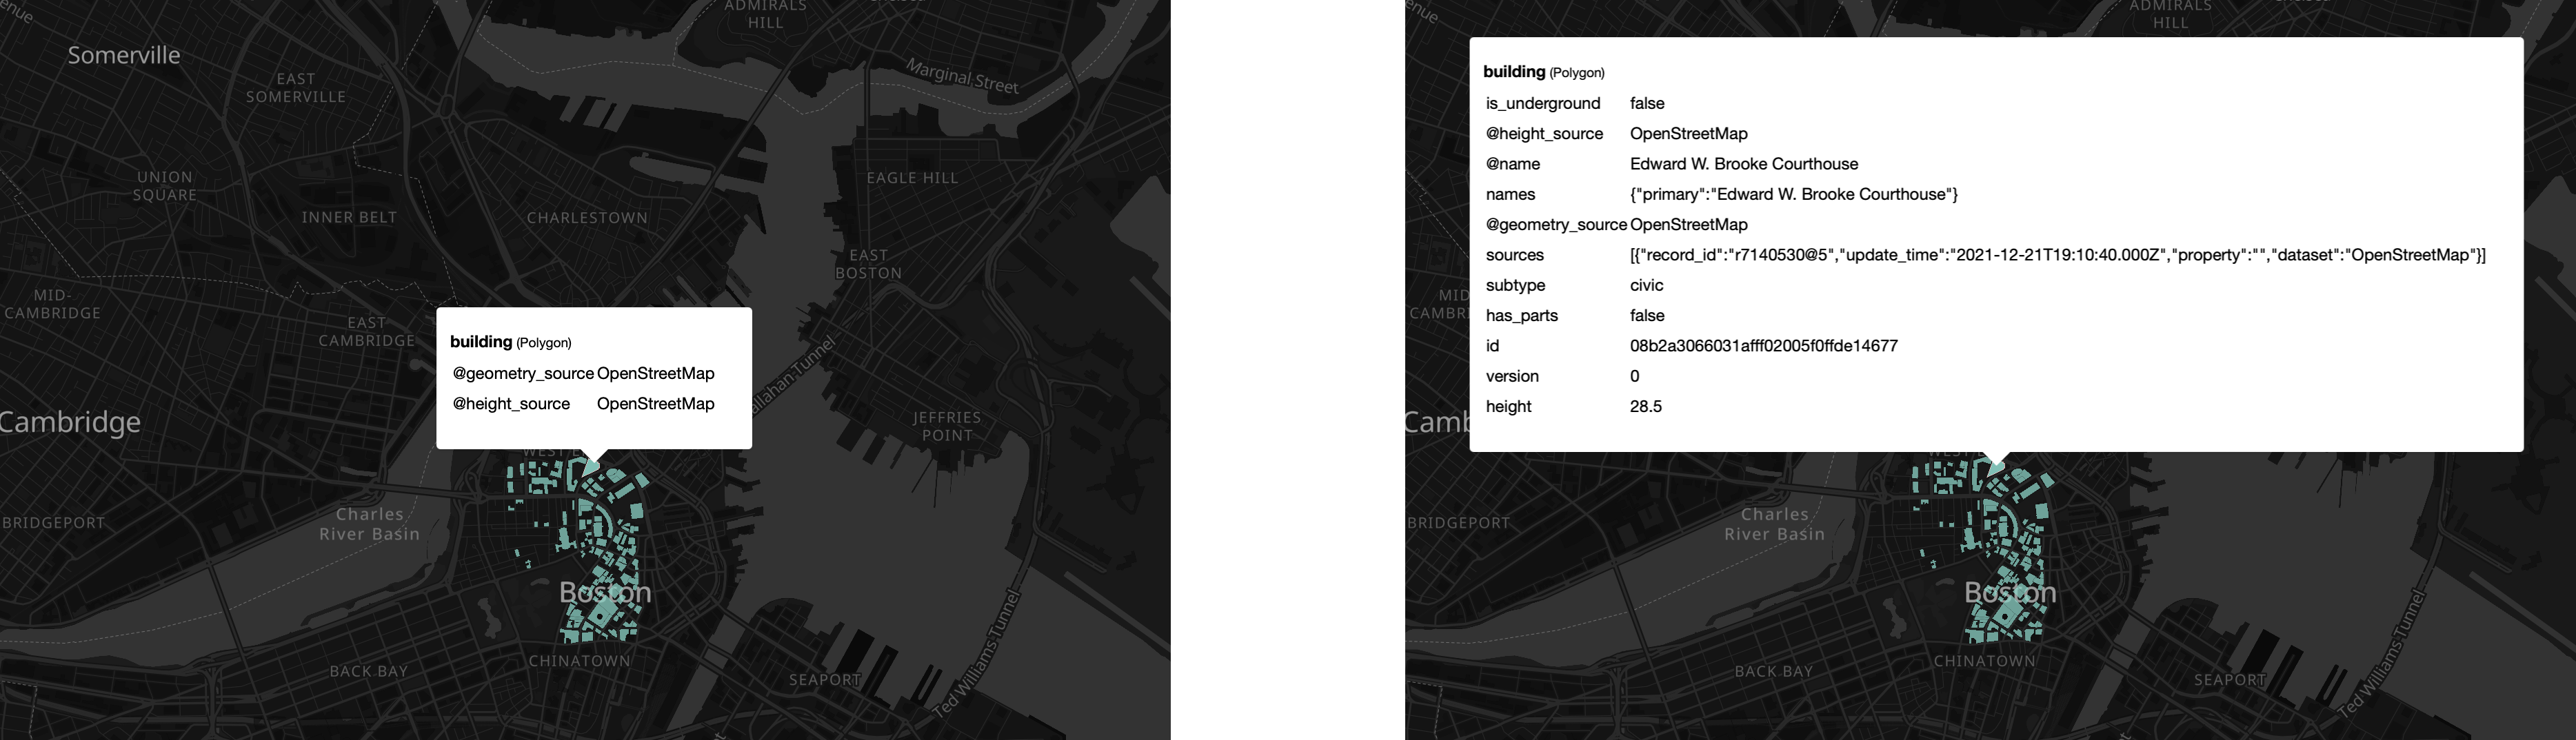Click the building (Polygon) title in the right popup
This screenshot has width=2576, height=740.
[1544, 72]
